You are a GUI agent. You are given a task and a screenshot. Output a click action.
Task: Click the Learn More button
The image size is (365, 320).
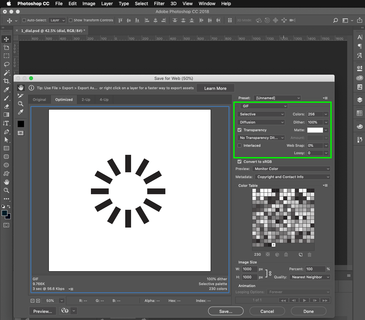215,88
